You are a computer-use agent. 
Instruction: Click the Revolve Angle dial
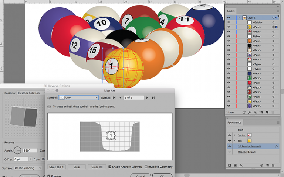(17, 150)
